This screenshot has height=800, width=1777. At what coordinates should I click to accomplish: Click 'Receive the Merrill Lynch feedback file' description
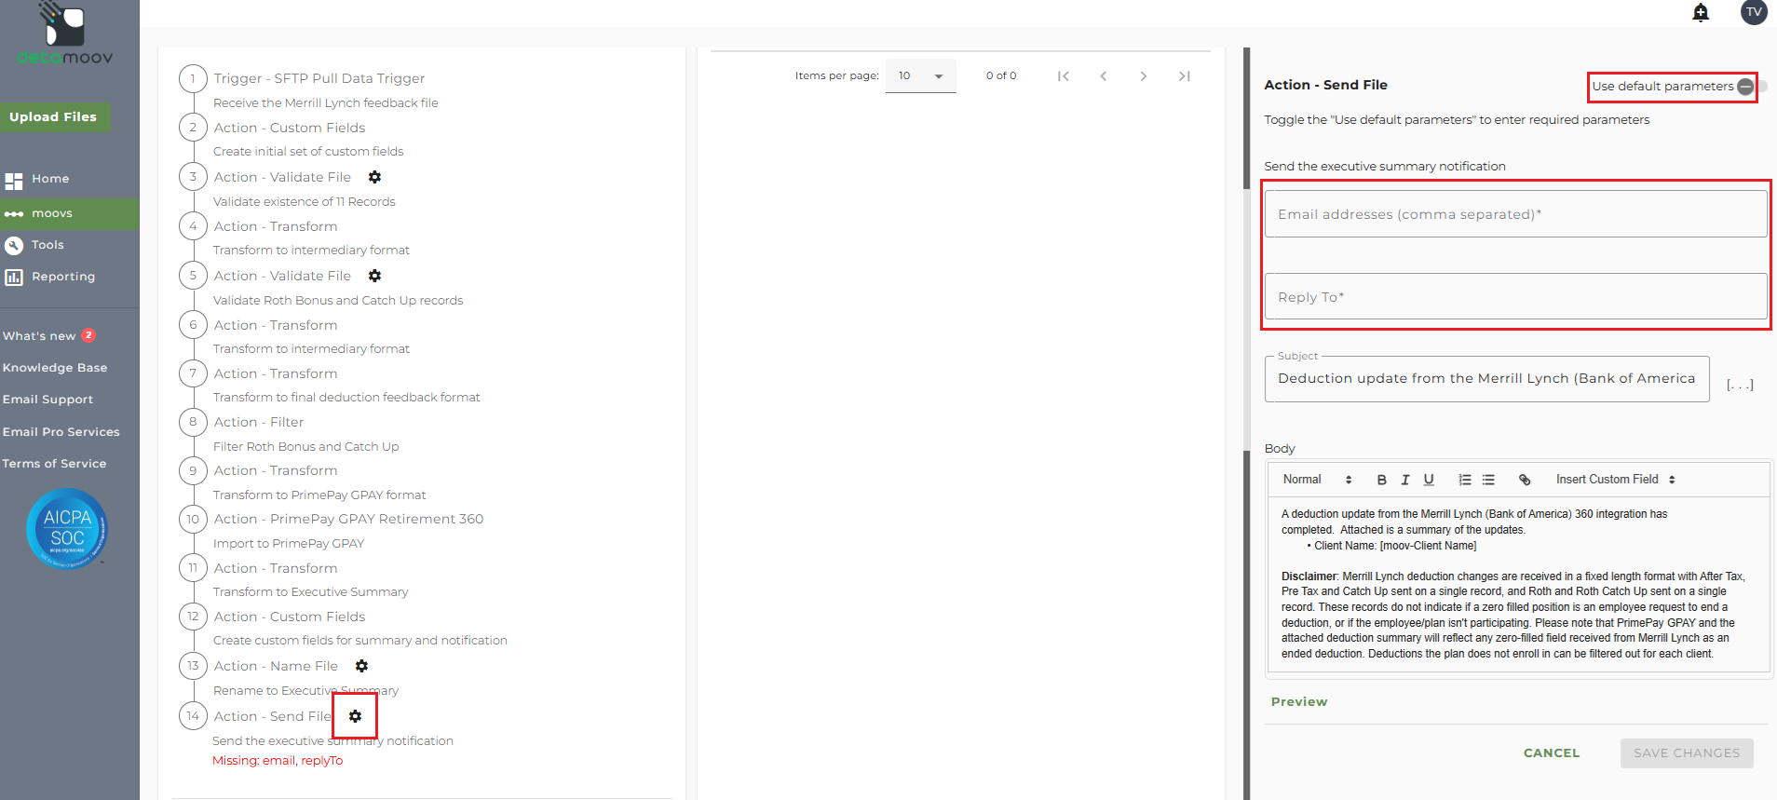pyautogui.click(x=325, y=103)
